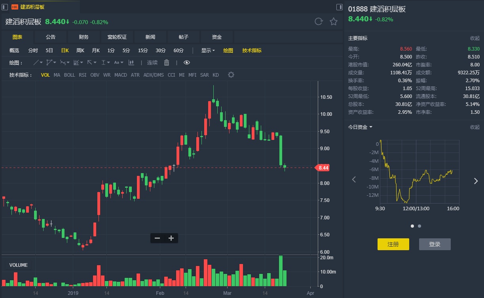The width and height of the screenshot is (484, 298).
Task: Zoom out the chart with minus button
Action: click(157, 238)
